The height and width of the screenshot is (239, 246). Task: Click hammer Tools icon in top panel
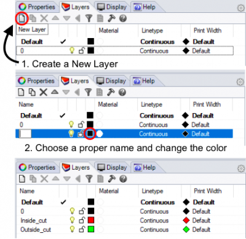111,18
